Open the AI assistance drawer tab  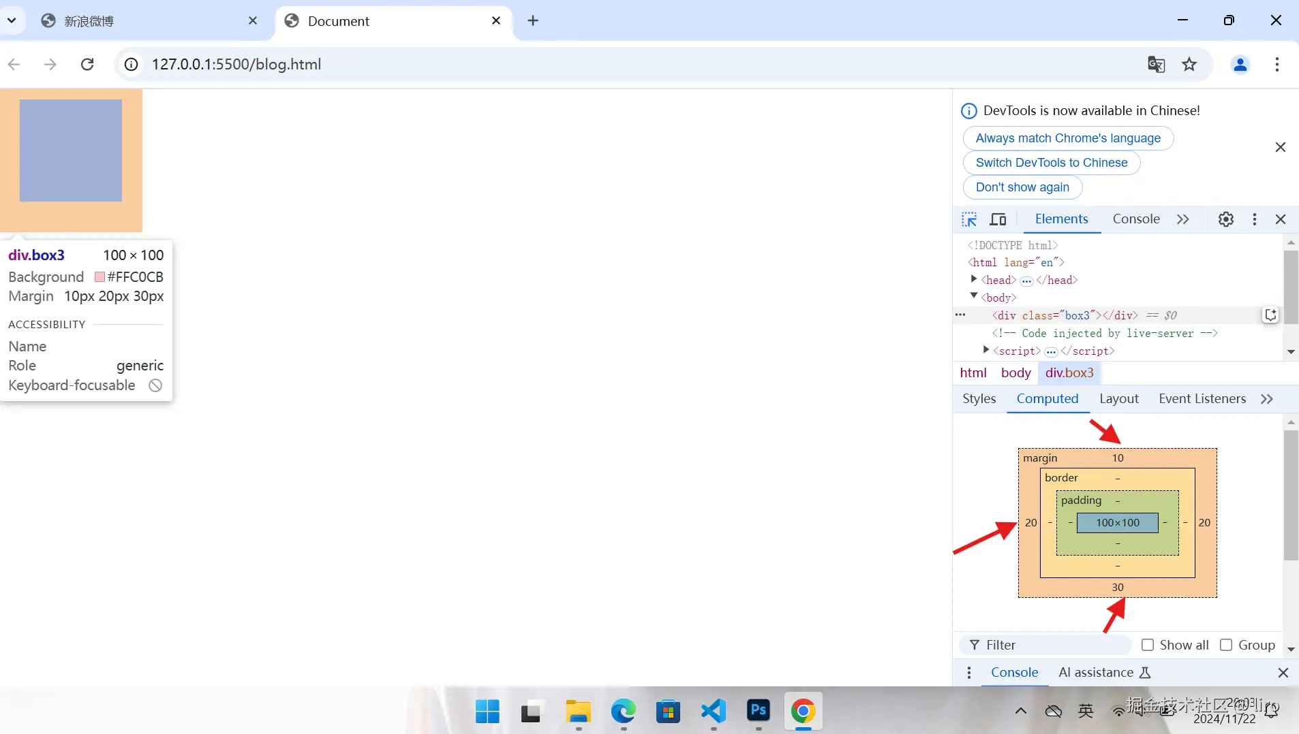[1104, 673]
